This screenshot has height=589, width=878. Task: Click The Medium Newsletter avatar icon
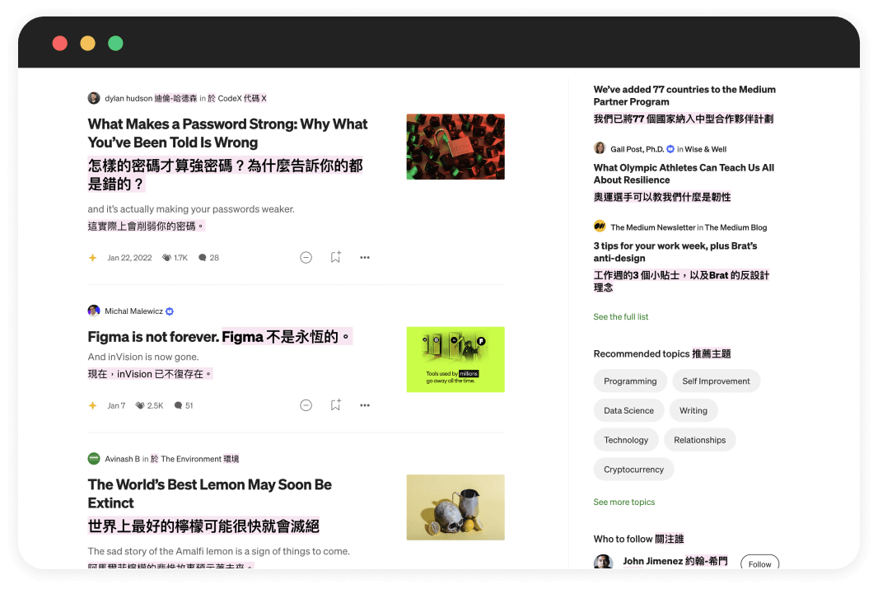point(600,227)
